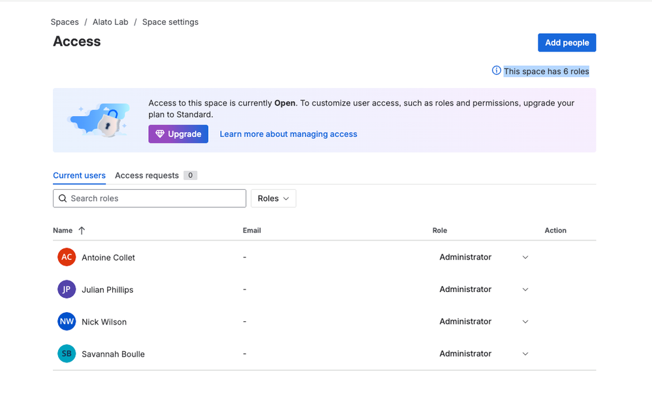Image resolution: width=652 pixels, height=395 pixels.
Task: Click the Upgrade button
Action: [x=178, y=134]
